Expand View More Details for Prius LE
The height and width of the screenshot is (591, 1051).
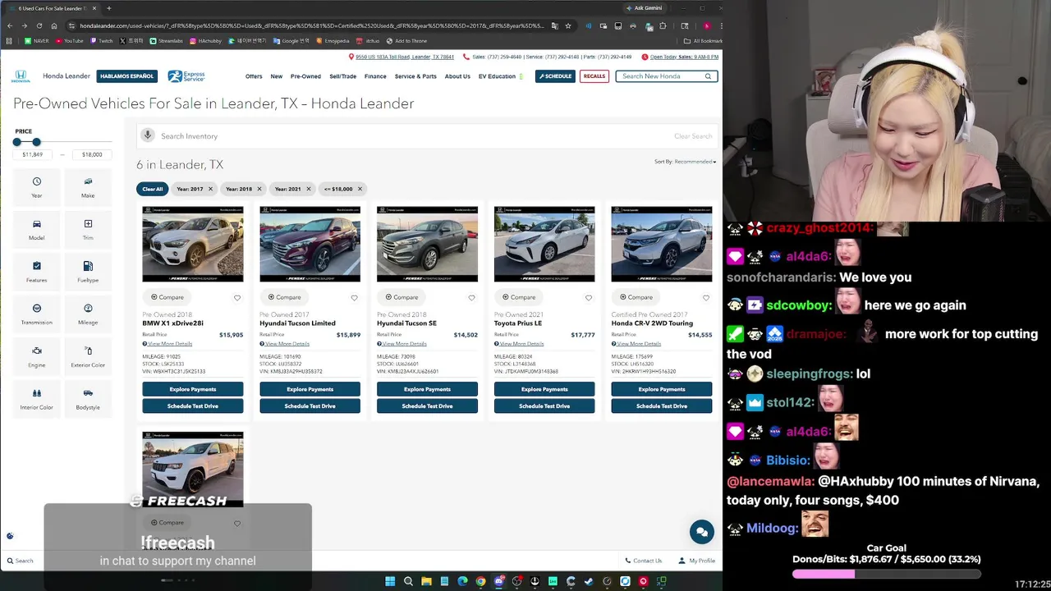point(519,344)
